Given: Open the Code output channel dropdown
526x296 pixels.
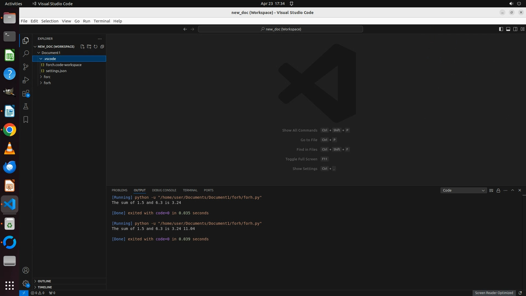Looking at the screenshot, I should coord(463,190).
